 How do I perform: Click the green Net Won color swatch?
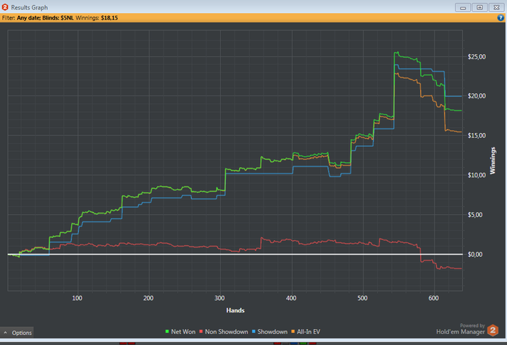pos(167,331)
